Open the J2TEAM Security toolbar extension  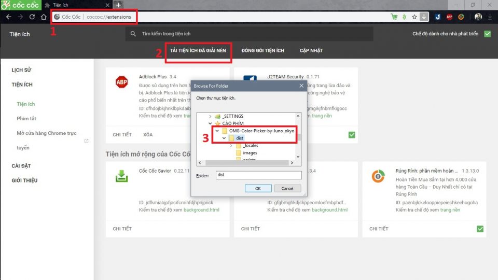[x=438, y=17]
